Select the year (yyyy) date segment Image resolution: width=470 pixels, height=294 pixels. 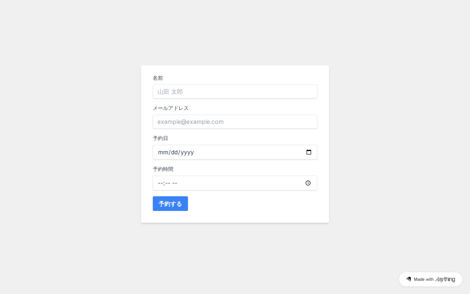187,152
